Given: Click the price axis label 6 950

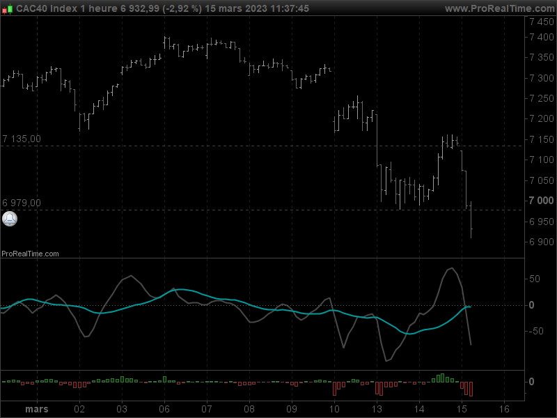Looking at the screenshot, I should (x=542, y=222).
